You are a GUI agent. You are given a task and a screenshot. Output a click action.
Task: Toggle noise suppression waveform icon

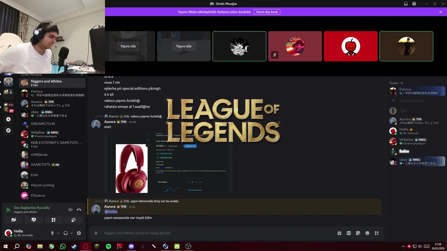coord(71,210)
